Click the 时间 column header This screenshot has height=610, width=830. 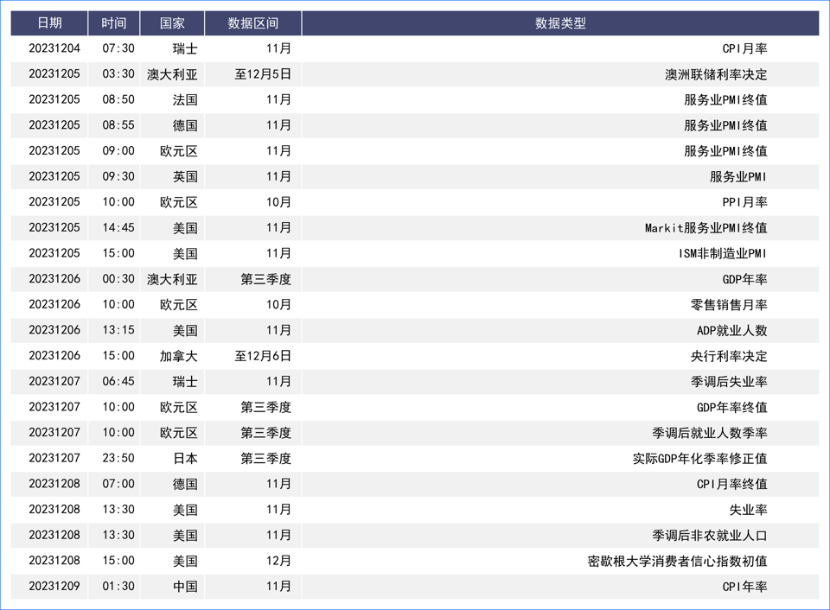click(114, 23)
